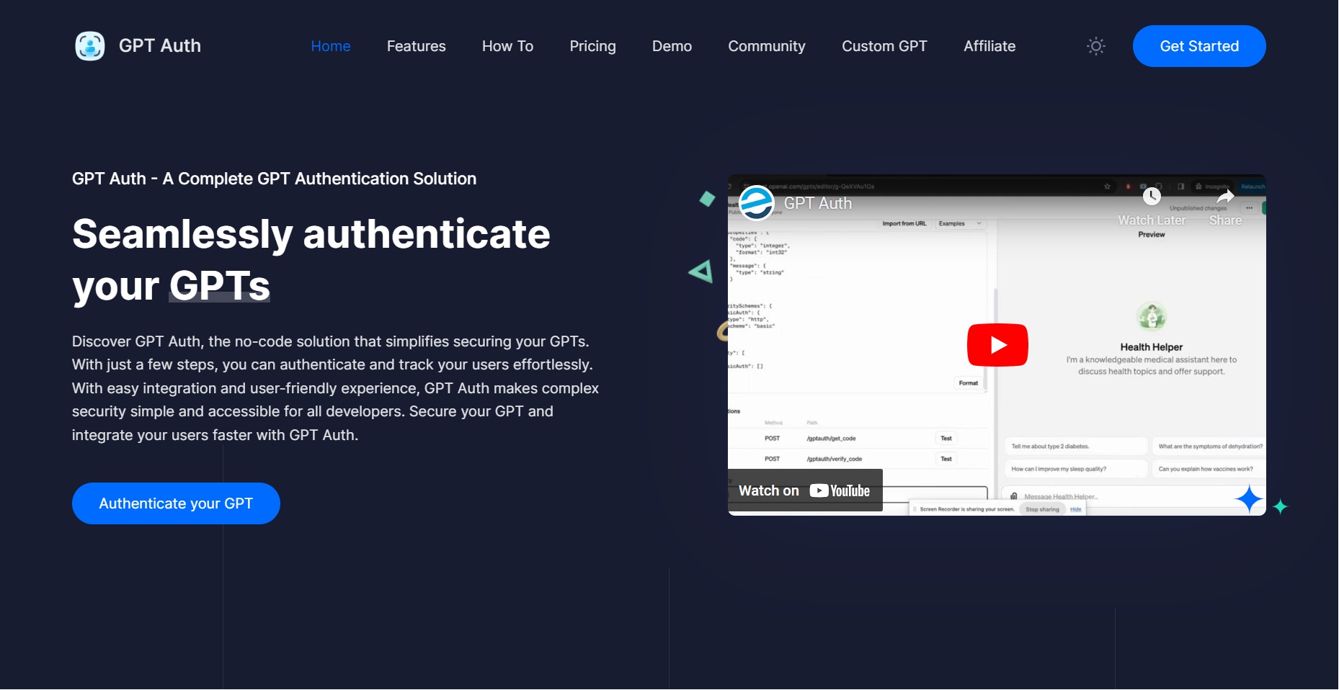Click the Share arrow icon on video
The height and width of the screenshot is (690, 1339).
click(1225, 196)
